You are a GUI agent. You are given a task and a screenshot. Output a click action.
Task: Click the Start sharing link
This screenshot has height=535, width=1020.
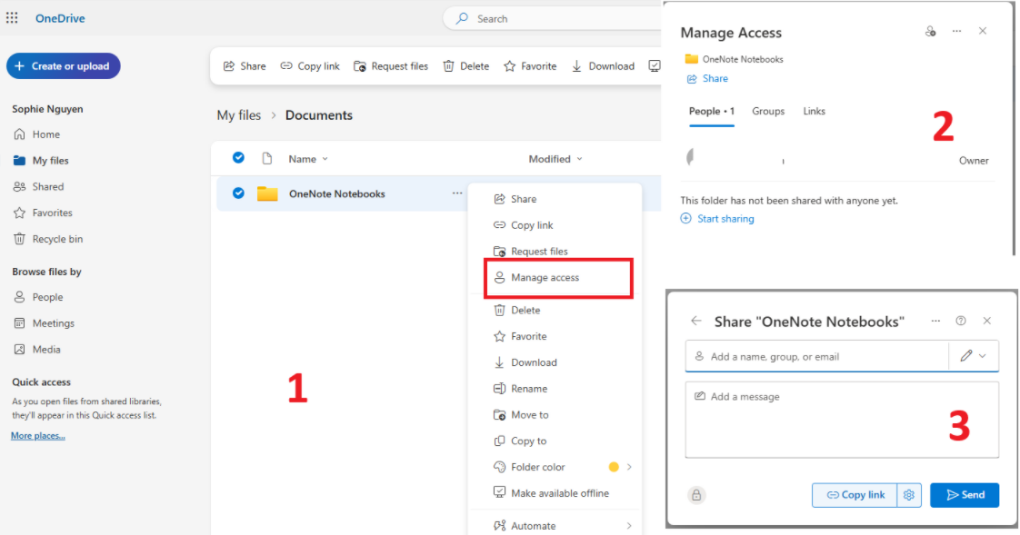pyautogui.click(x=717, y=218)
